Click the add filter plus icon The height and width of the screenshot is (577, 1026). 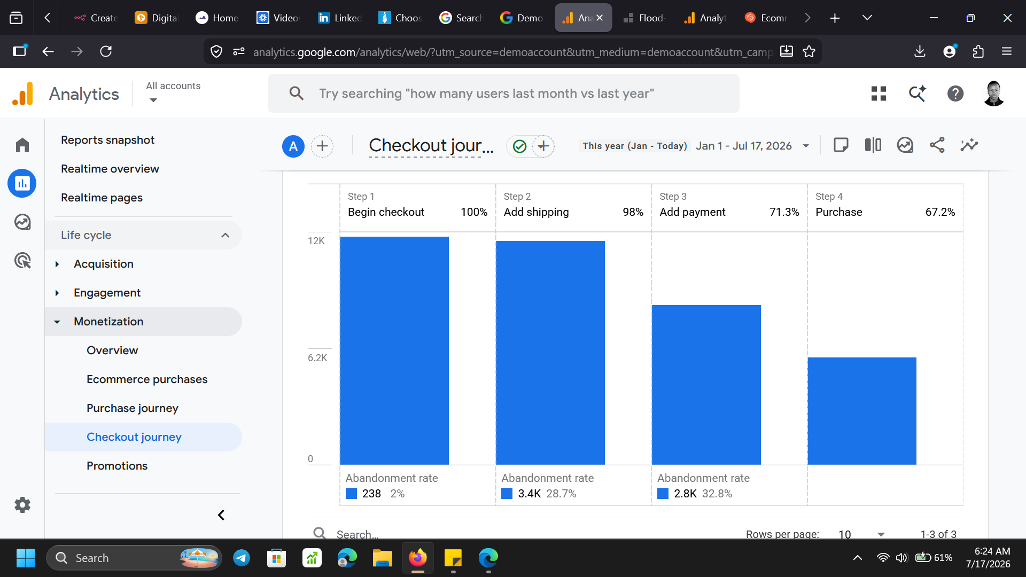[x=543, y=146]
